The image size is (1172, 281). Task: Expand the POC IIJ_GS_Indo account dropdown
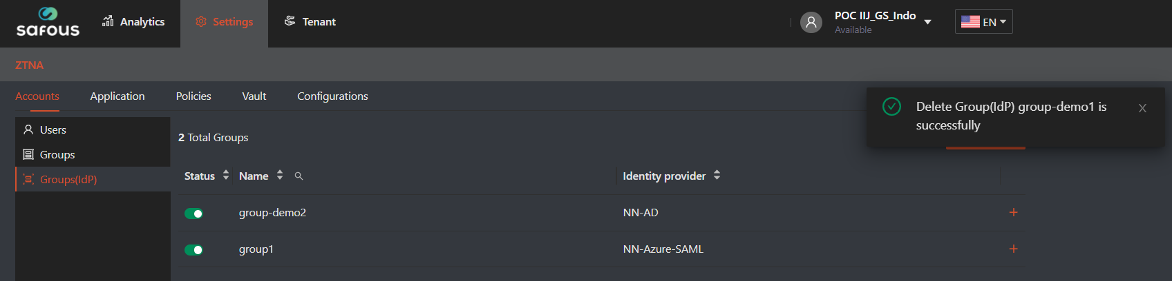927,22
